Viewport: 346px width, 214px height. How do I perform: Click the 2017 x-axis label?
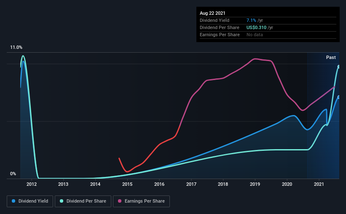click(x=191, y=184)
